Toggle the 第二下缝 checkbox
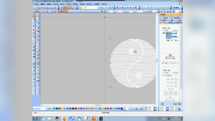The image size is (215, 121). click(163, 70)
